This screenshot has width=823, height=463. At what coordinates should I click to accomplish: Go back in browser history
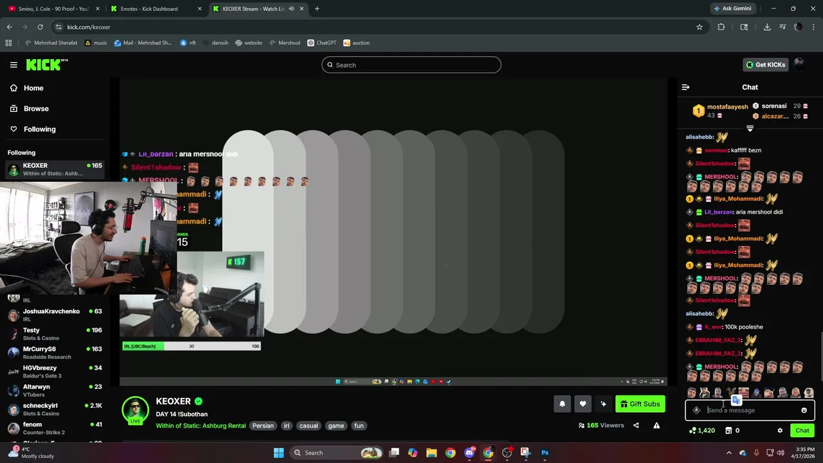9,27
